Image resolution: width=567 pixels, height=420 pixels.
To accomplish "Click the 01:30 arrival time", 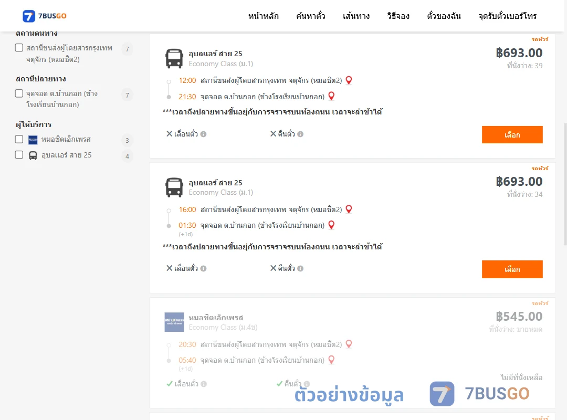I will (x=187, y=225).
